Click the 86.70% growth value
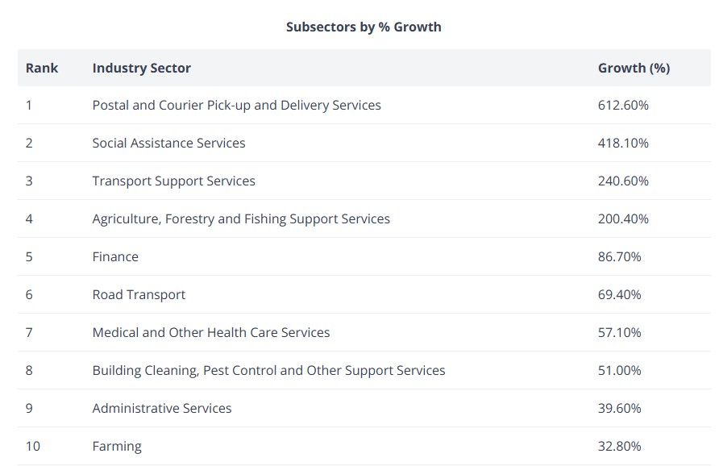 click(x=620, y=256)
